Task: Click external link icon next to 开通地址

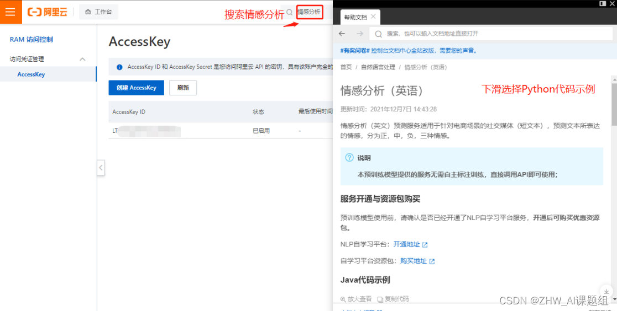Action: 425,245
